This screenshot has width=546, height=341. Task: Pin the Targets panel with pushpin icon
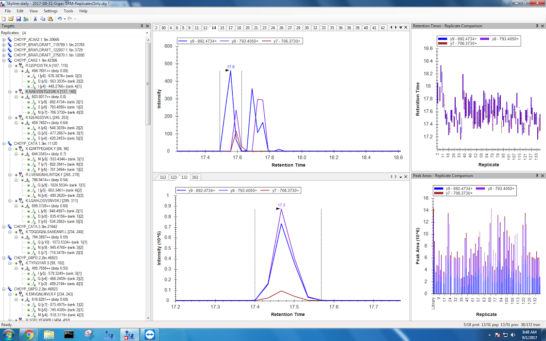point(141,26)
